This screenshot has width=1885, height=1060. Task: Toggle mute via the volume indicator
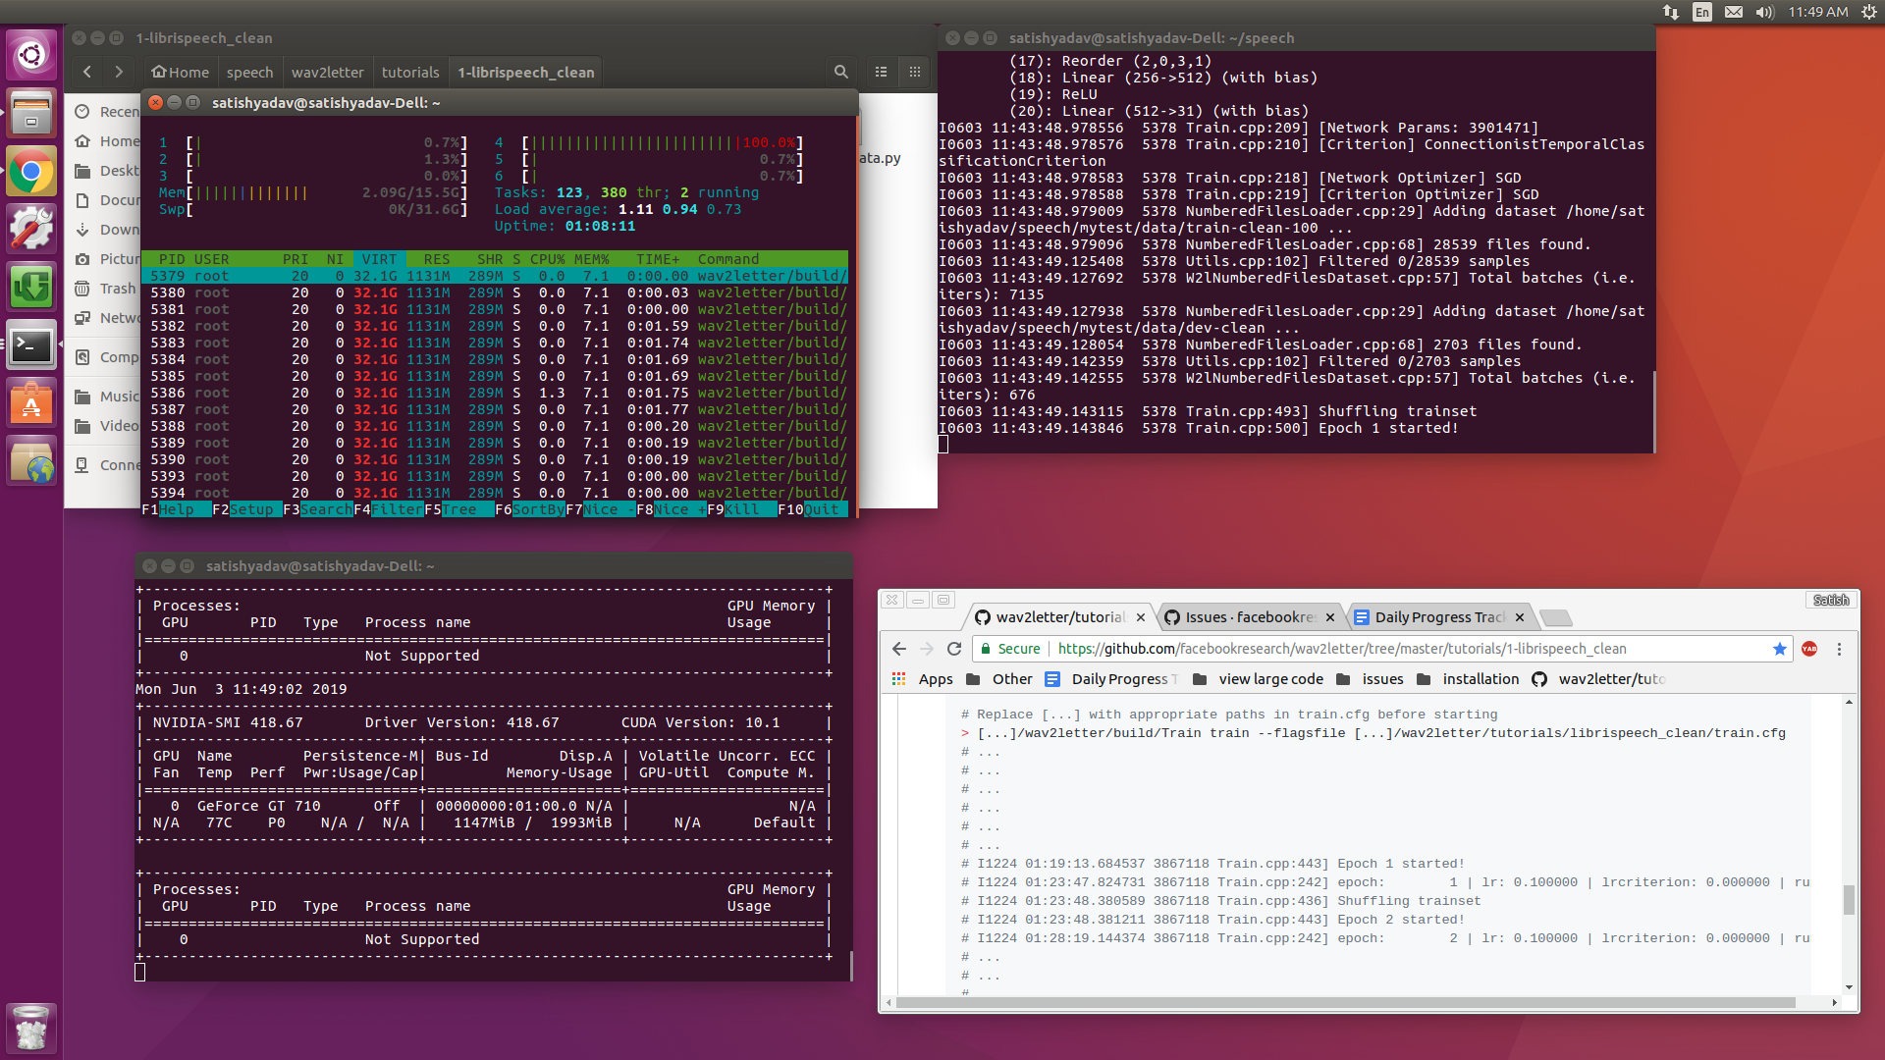[x=1764, y=12]
